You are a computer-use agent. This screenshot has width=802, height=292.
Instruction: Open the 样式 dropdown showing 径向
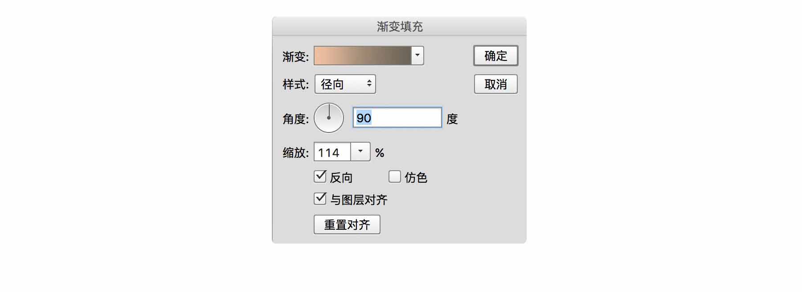pyautogui.click(x=345, y=84)
